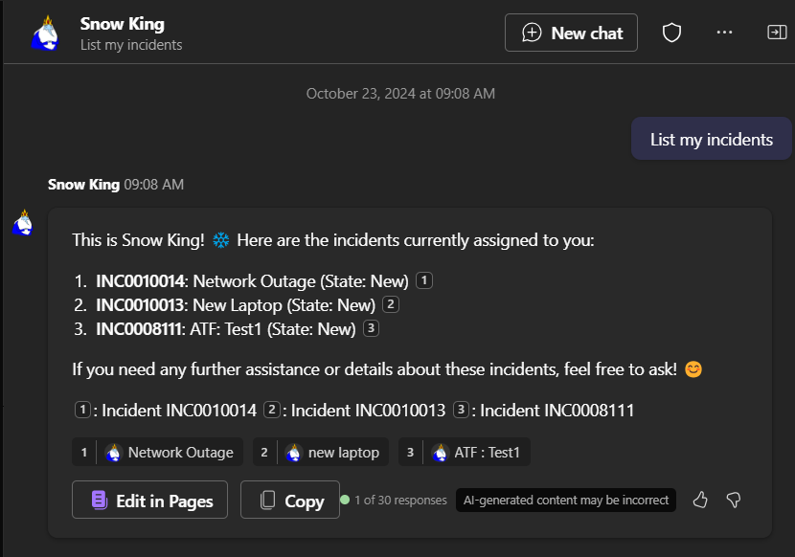Viewport: 795px width, 557px height.
Task: Click footnote 3 Incident INC0008111
Action: (x=543, y=410)
